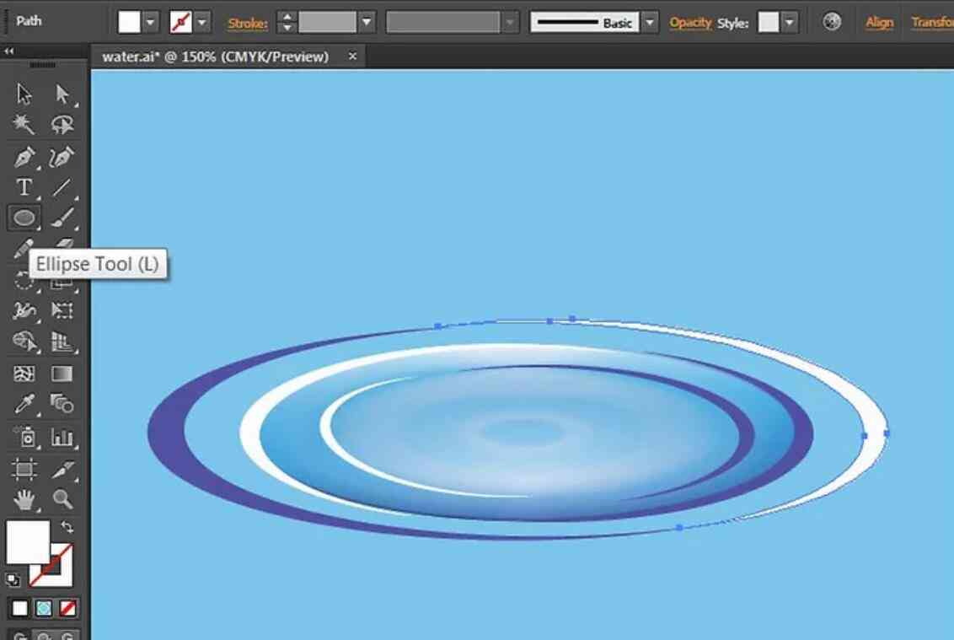
Task: Select the Direct Selection tool
Action: click(x=62, y=94)
